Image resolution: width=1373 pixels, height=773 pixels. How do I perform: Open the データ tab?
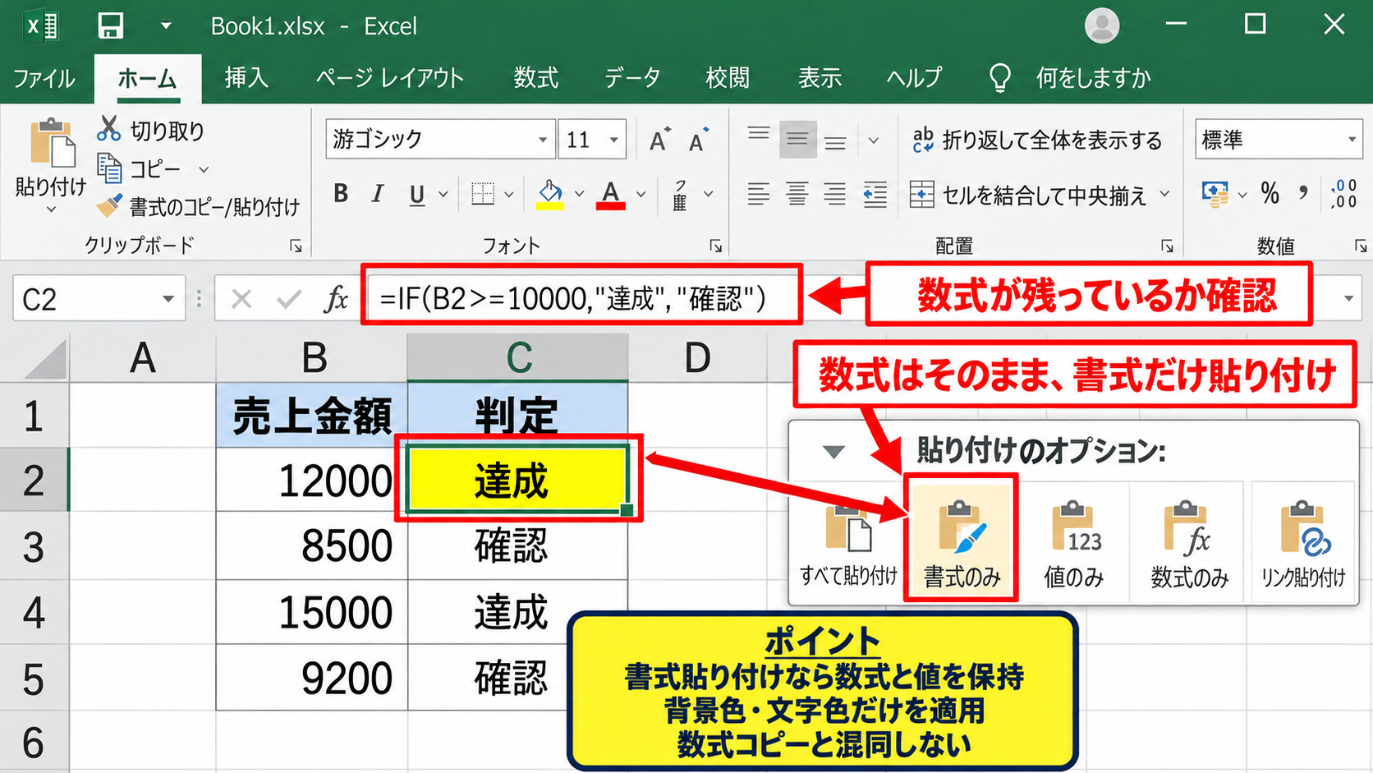(632, 78)
